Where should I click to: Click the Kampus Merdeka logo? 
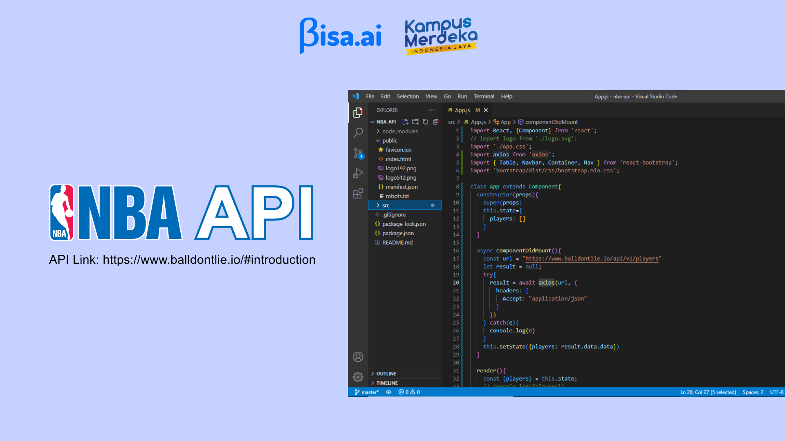(x=441, y=36)
